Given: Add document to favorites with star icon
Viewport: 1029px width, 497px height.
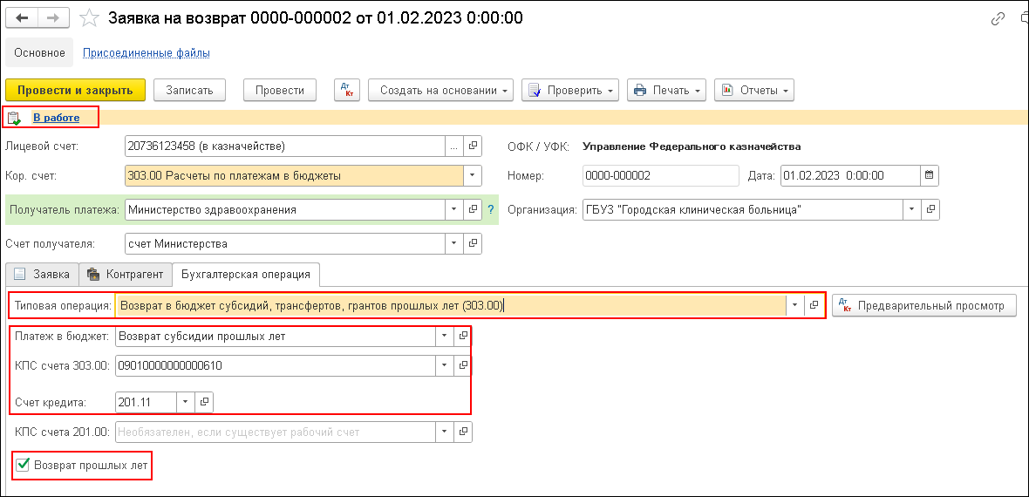Looking at the screenshot, I should click(x=89, y=18).
